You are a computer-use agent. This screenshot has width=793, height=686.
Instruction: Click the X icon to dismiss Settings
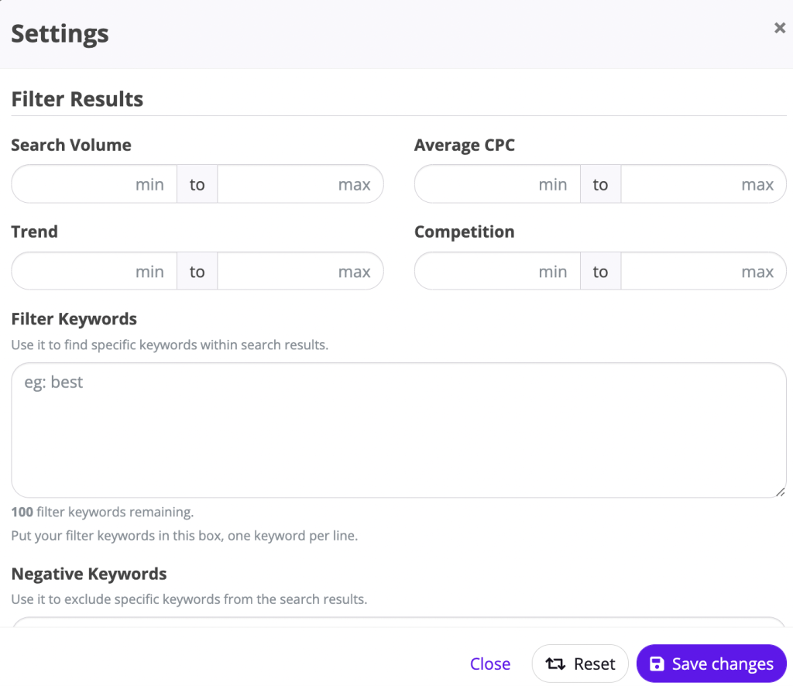point(779,27)
